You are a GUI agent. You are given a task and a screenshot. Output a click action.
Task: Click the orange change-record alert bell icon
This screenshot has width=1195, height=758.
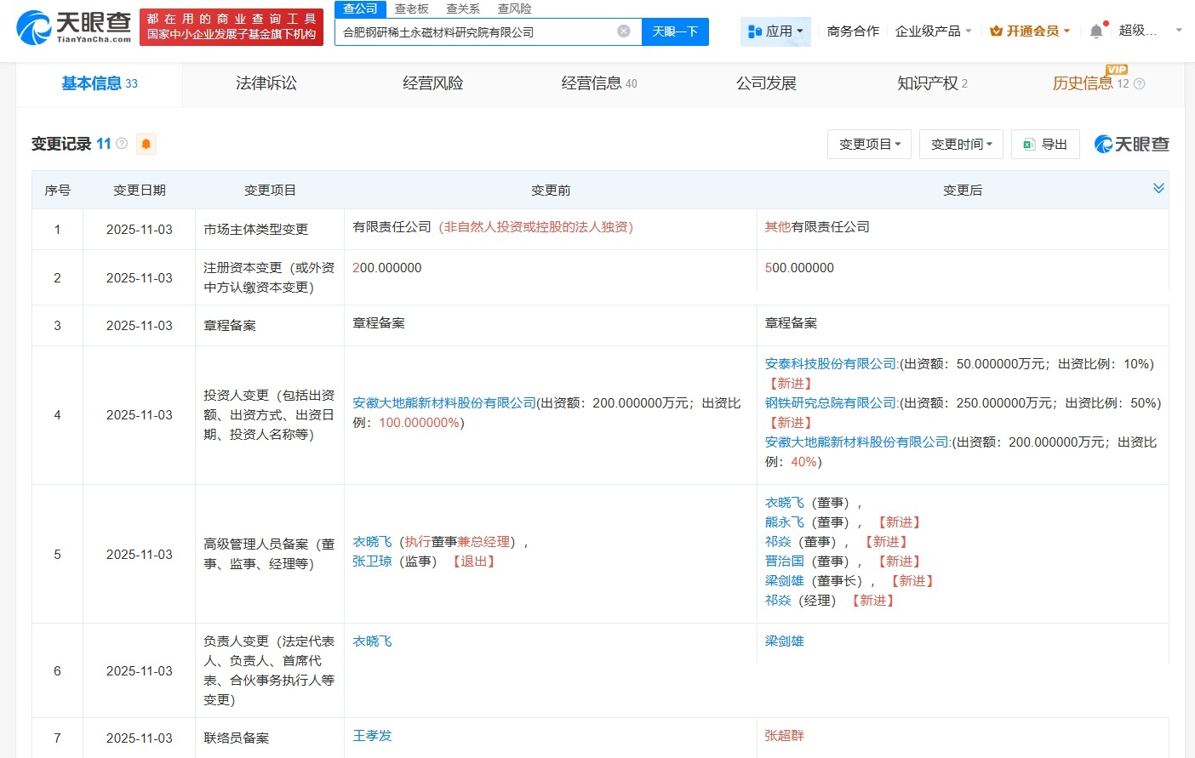pyautogui.click(x=146, y=144)
